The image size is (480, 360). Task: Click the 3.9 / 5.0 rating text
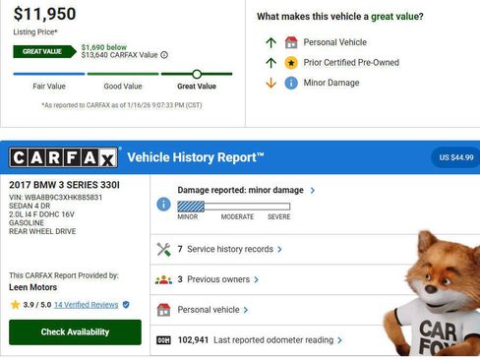click(37, 305)
